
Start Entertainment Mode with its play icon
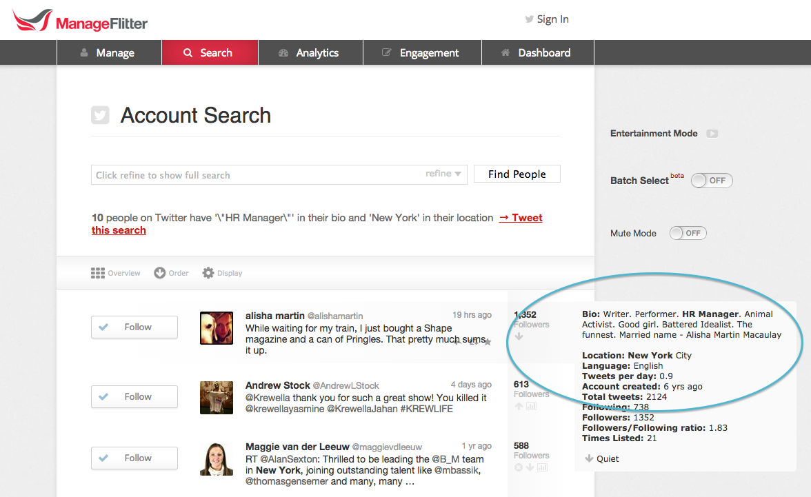(712, 134)
